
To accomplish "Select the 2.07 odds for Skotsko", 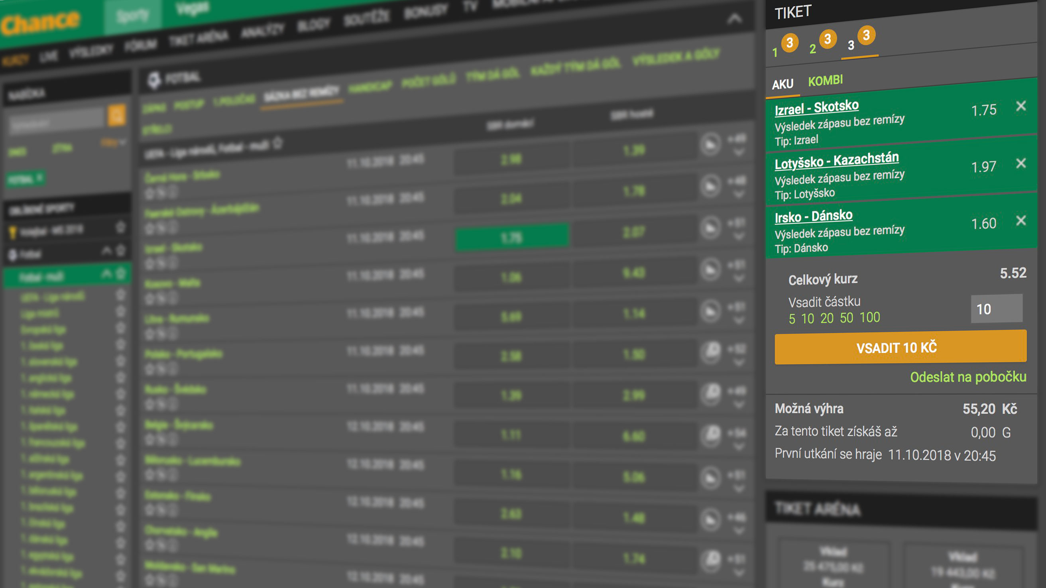I will [633, 232].
